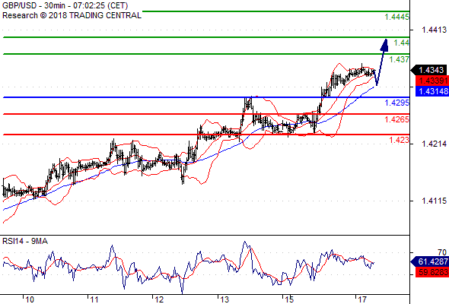
Task: Click the blue 1.43148 moving average tag
Action: click(x=431, y=91)
